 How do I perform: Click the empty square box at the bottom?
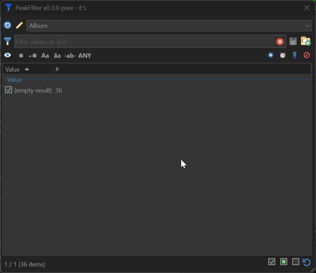coord(295,262)
